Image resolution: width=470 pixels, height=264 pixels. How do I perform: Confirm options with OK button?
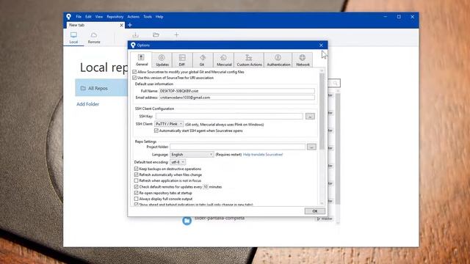(x=315, y=211)
